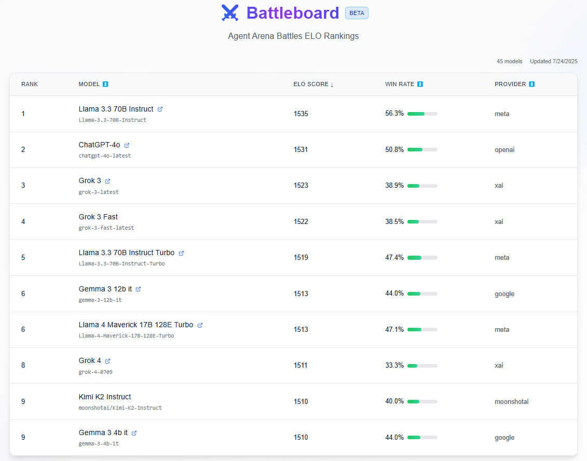Click the 45 models count text
The width and height of the screenshot is (587, 461).
coord(510,61)
